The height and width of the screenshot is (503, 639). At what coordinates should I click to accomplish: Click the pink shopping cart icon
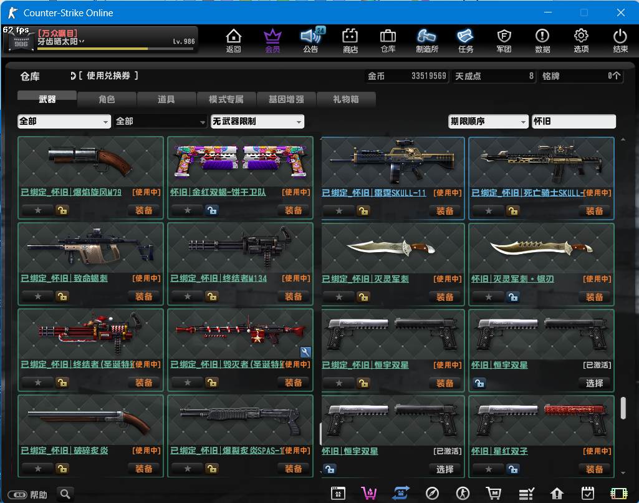pyautogui.click(x=369, y=494)
